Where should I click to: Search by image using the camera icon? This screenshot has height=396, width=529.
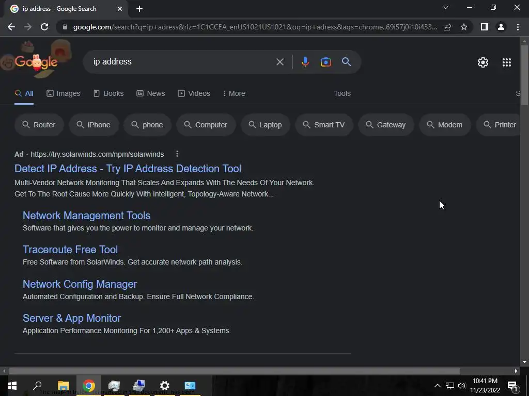point(325,62)
